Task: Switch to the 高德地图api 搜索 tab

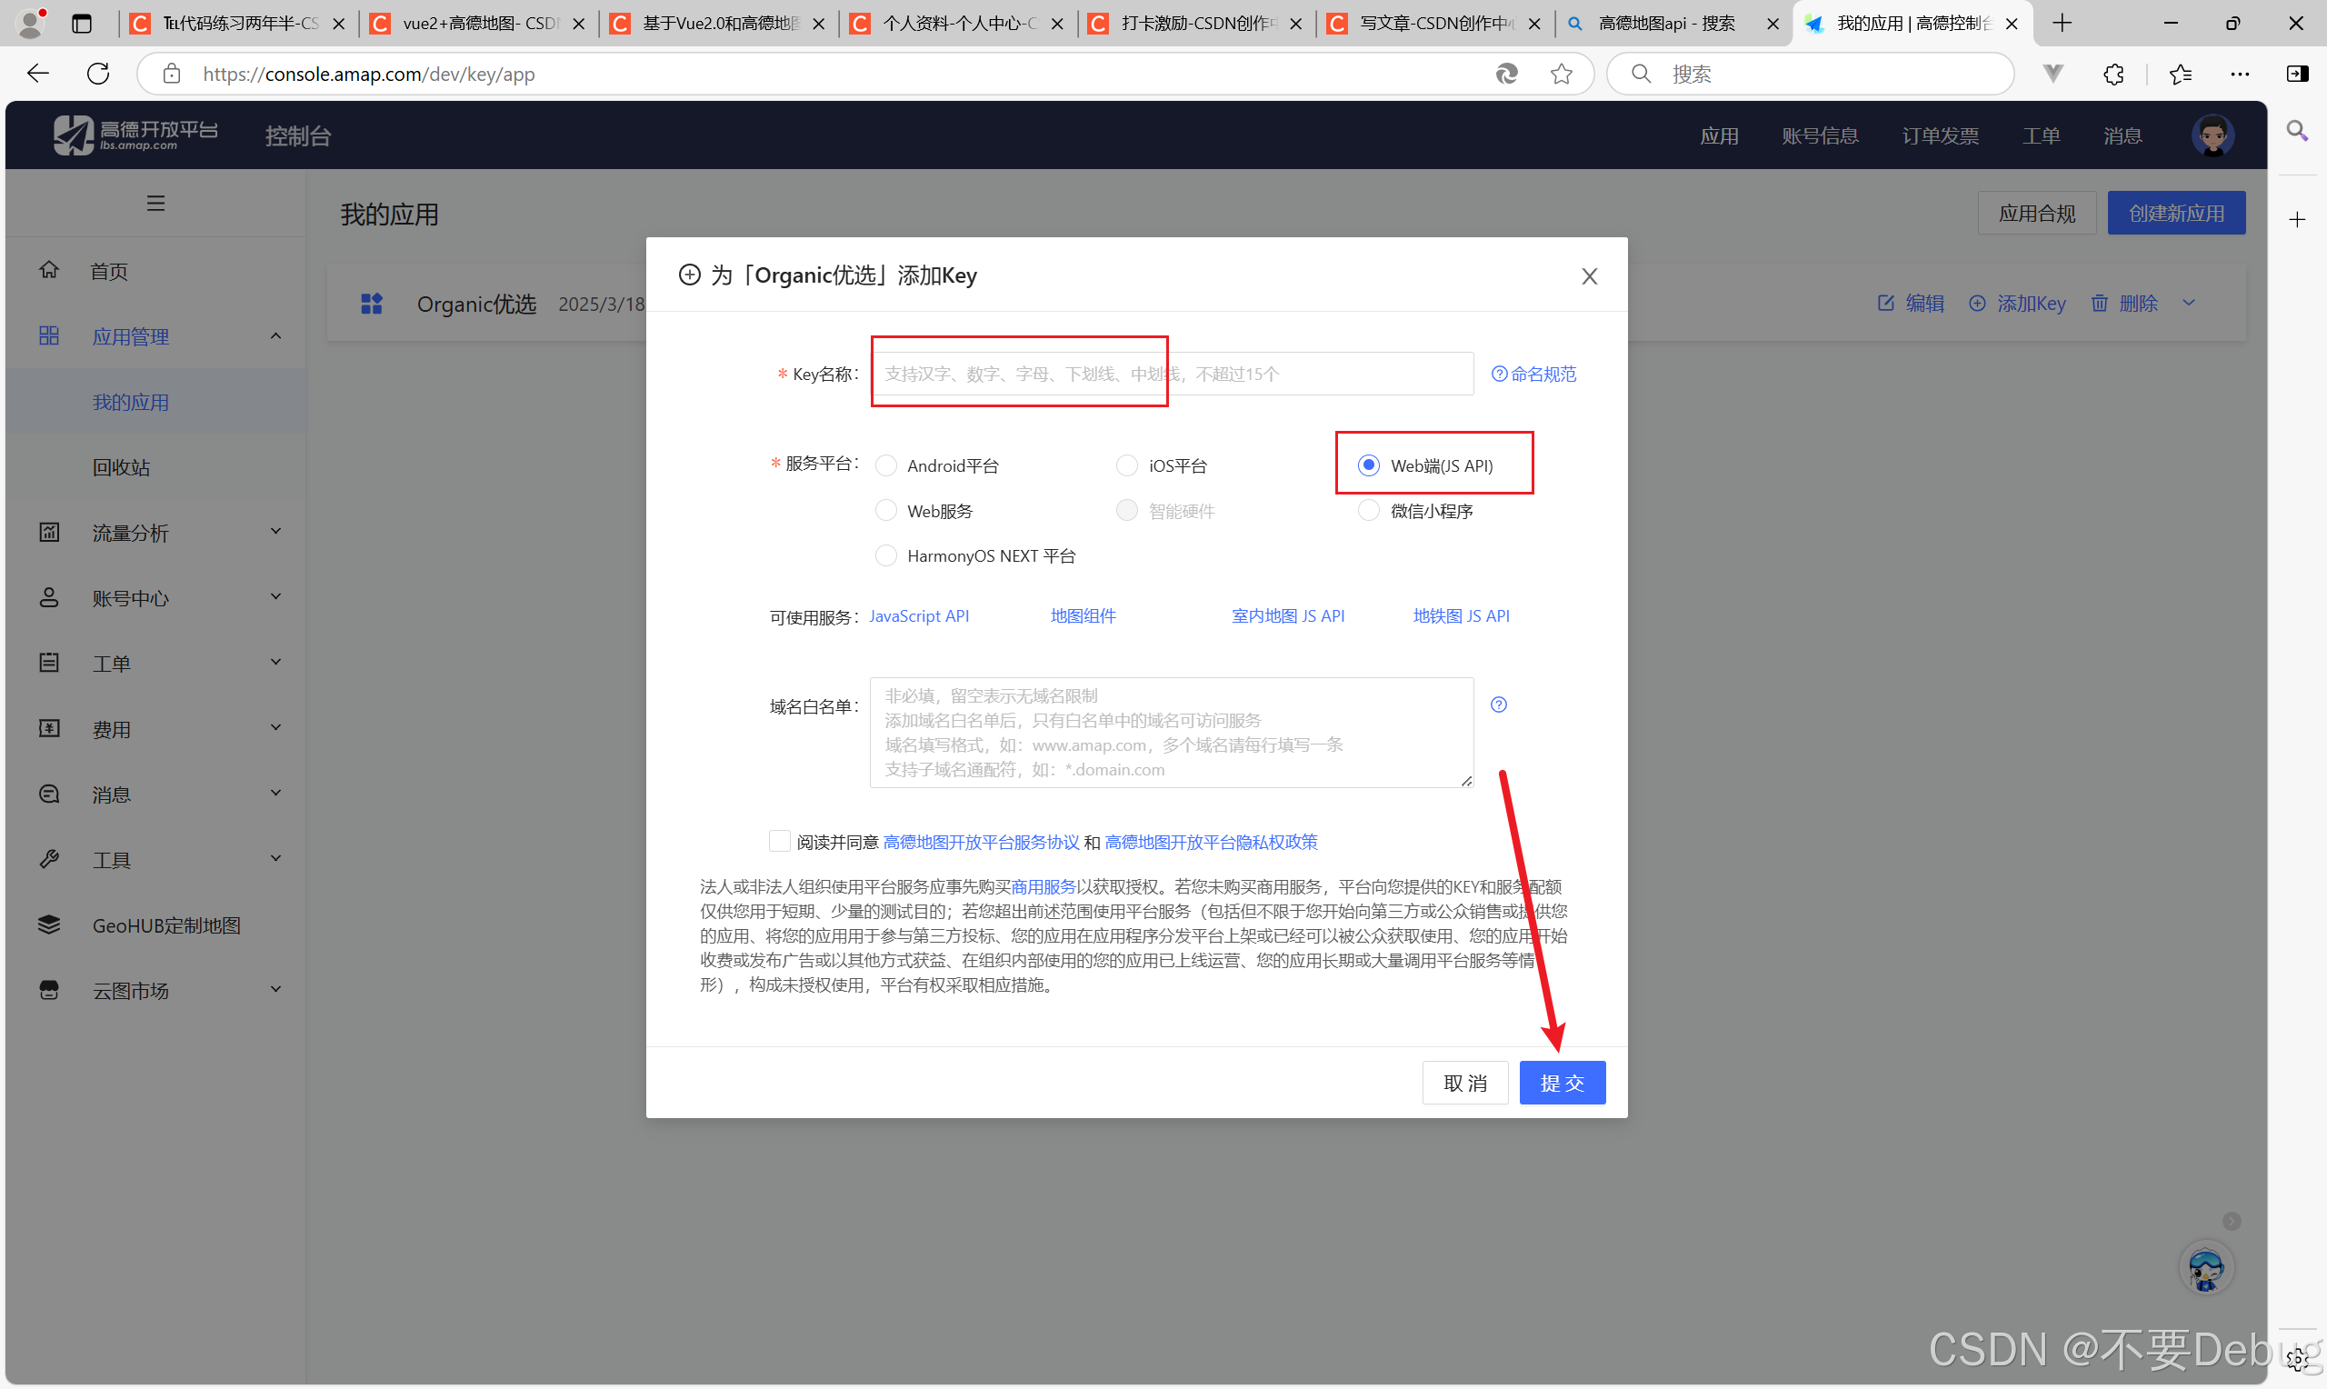Action: pyautogui.click(x=1666, y=24)
